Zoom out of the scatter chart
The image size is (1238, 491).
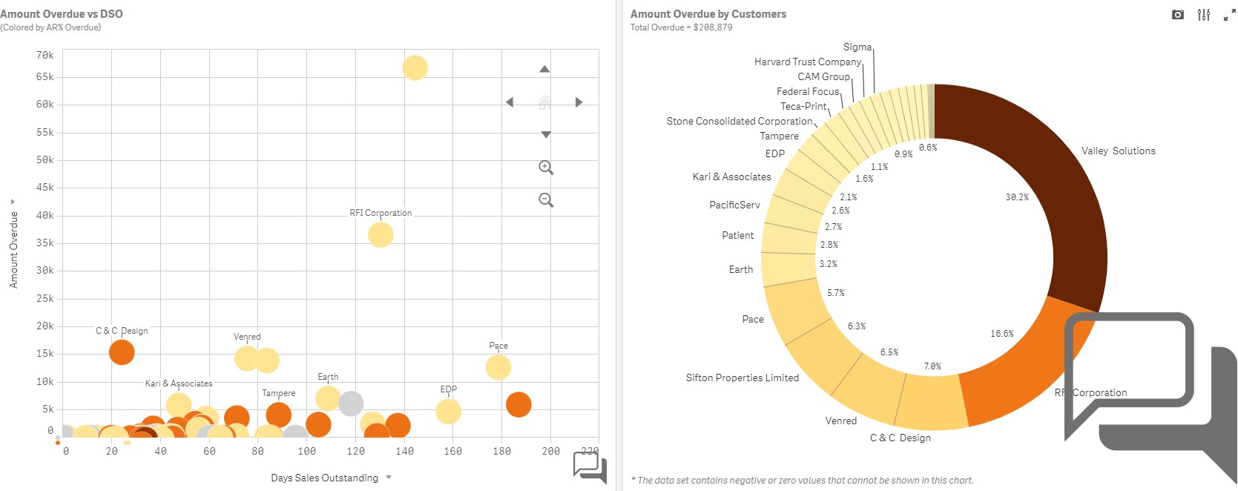click(x=546, y=200)
